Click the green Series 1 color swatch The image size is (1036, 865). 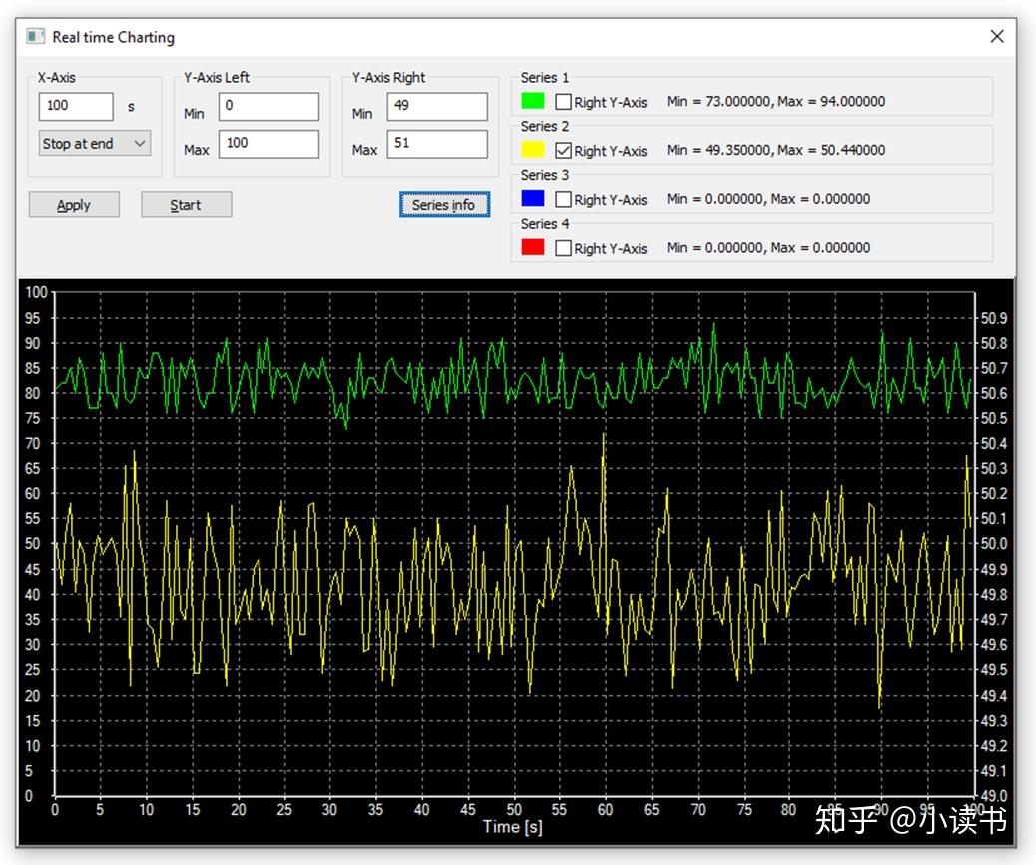[x=533, y=101]
